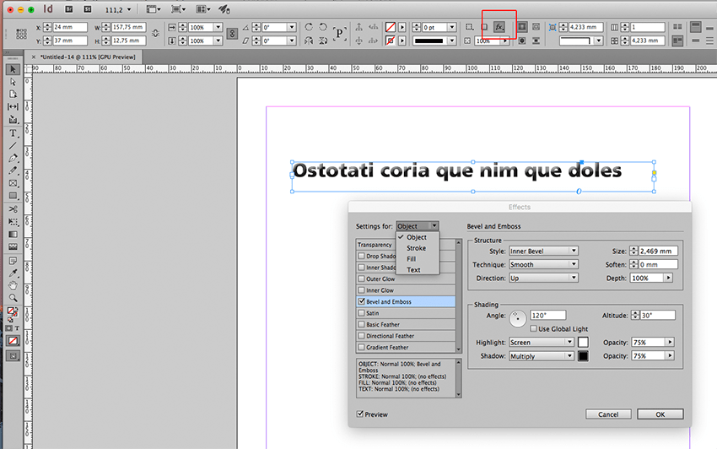Click the Size 2,469 mm field

tap(659, 251)
